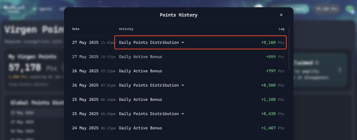Image resolution: width=357 pixels, height=140 pixels.
Task: Close the Points History dialog
Action: tap(281, 15)
